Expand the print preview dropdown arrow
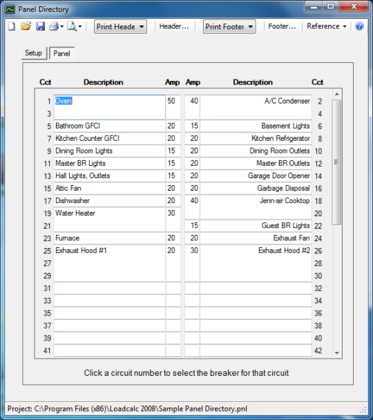This screenshot has width=373, height=420. (x=80, y=26)
